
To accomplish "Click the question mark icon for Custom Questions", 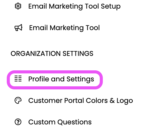I will click(18, 122).
